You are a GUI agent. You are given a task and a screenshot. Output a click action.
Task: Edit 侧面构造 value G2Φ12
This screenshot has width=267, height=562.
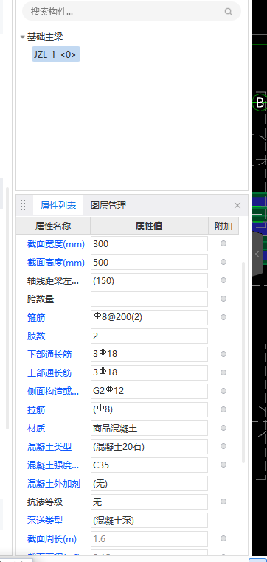point(149,391)
